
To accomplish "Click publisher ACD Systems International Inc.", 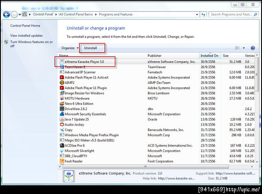I will [x=170, y=146].
